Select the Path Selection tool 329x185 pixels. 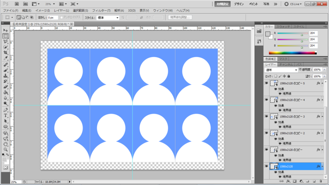click(x=6, y=121)
